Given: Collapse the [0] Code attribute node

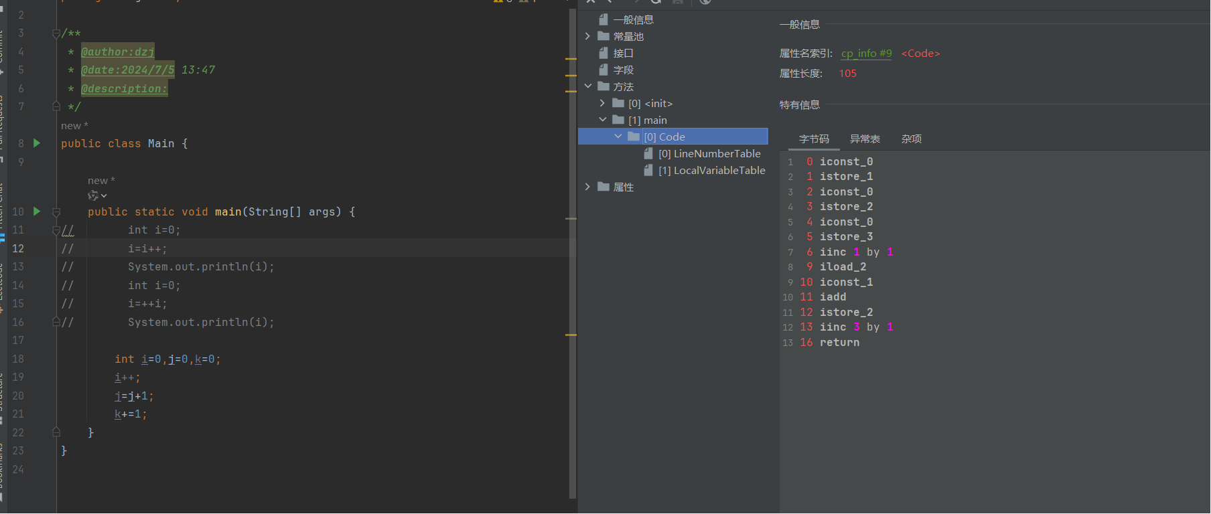Looking at the screenshot, I should (x=618, y=137).
